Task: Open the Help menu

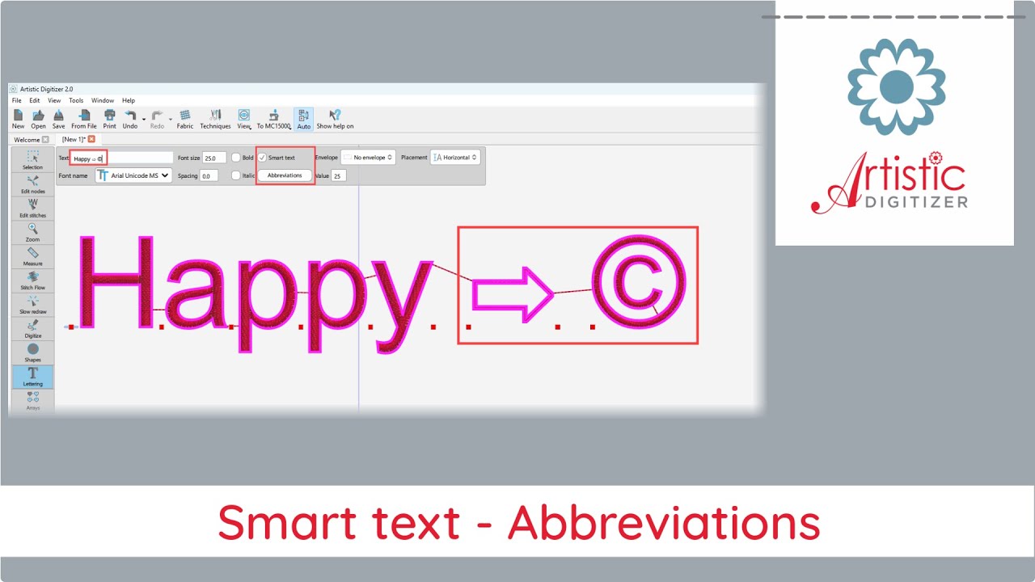Action: (x=129, y=100)
